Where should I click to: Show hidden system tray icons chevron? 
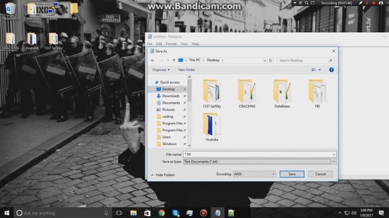point(340,213)
